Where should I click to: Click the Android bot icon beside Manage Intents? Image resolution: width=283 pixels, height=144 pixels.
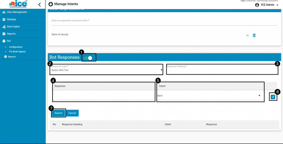coord(50,4)
